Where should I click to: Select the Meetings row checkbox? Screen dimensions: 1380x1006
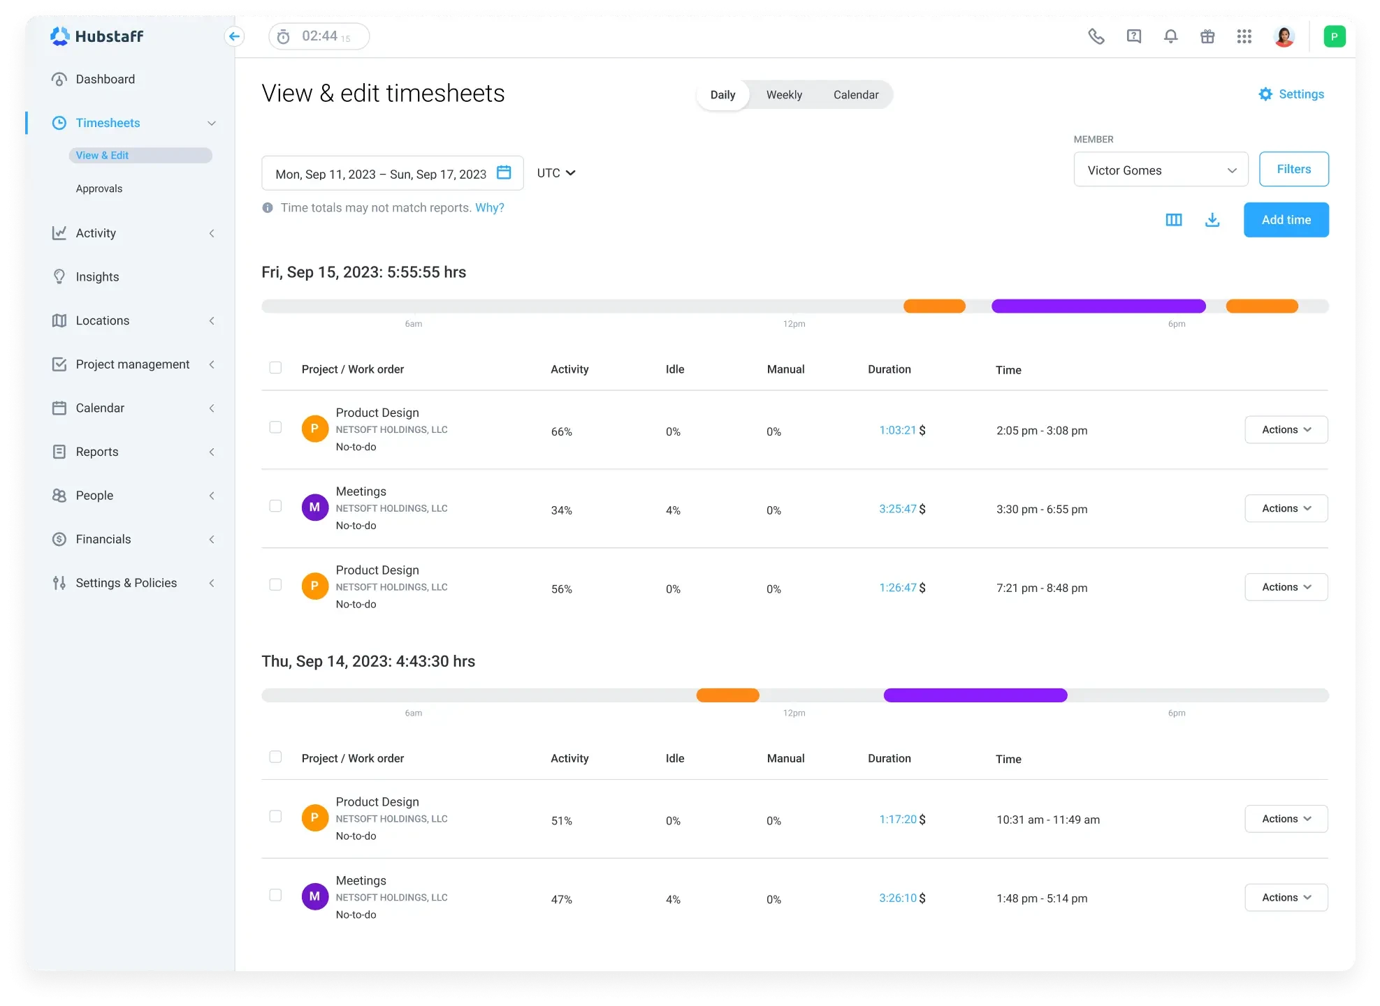275,507
